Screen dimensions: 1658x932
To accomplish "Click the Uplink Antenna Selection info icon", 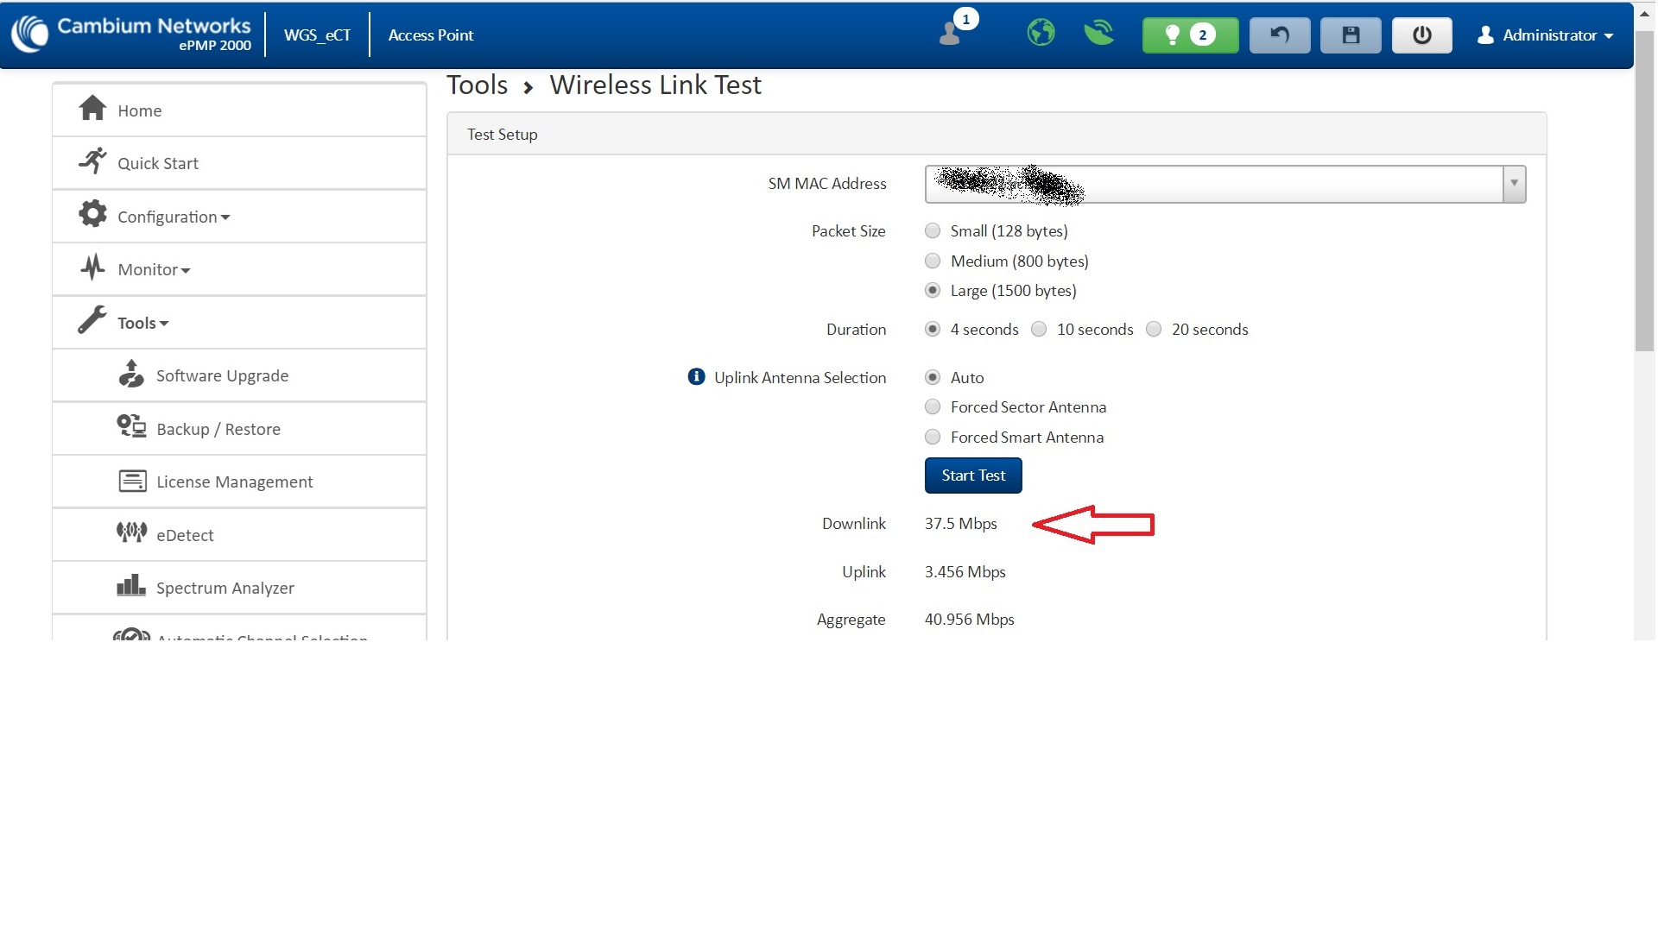I will coord(696,377).
